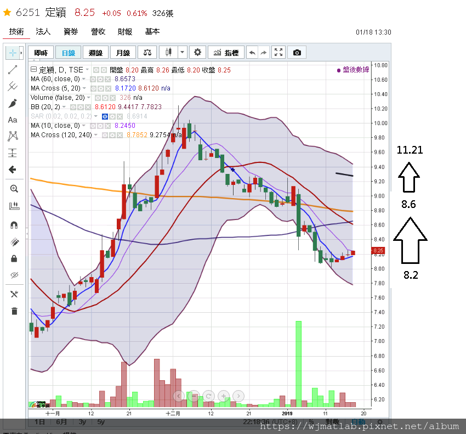Open MA (60, close, 0) dropdown arrow
The width and height of the screenshot is (466, 434).
pos(84,79)
